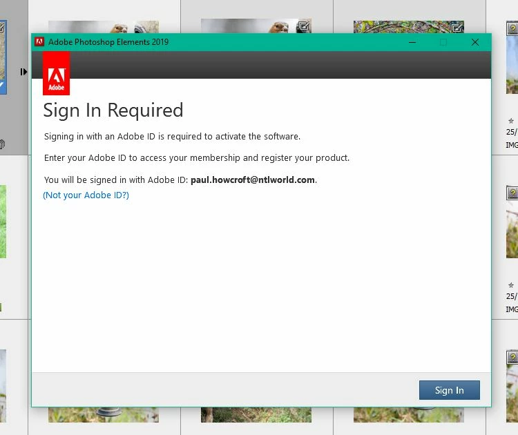Click the Adobe logo in the dialog
Viewport: 518px width, 435px height.
coord(56,73)
